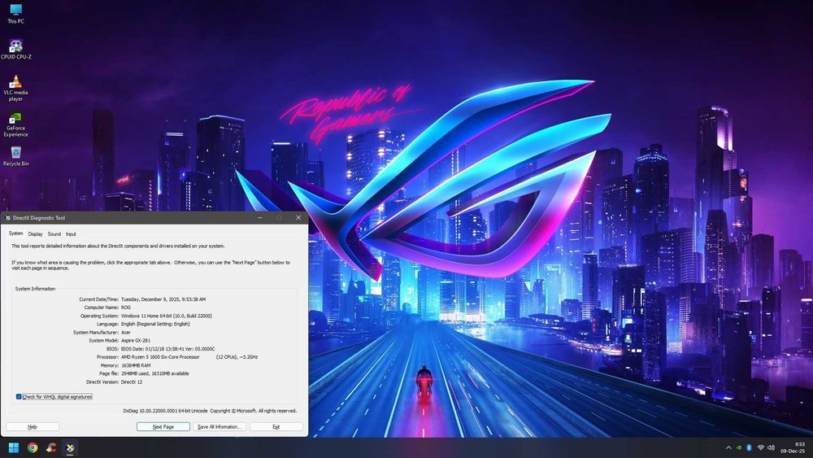Click the Help button
This screenshot has width=813, height=458.
pyautogui.click(x=33, y=427)
